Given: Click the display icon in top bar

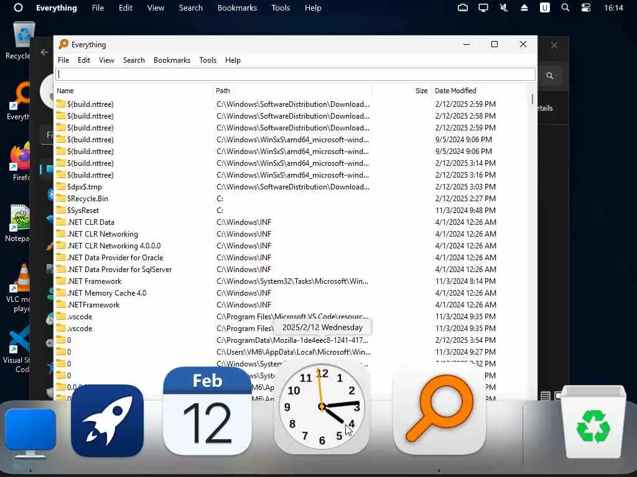Looking at the screenshot, I should 483,7.
